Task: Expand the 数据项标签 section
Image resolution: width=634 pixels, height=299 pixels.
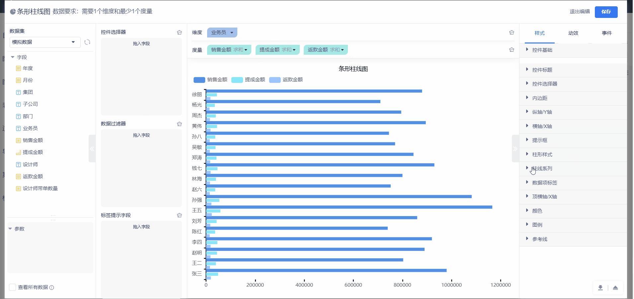Action: point(573,183)
